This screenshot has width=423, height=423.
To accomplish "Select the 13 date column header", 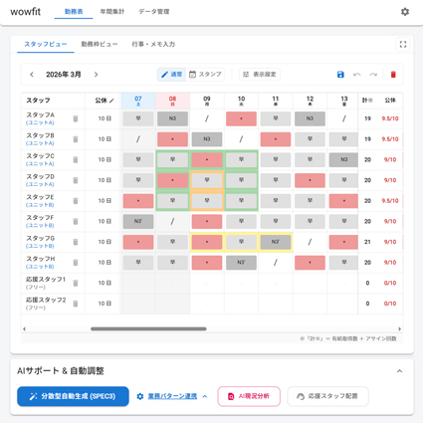I will [344, 101].
